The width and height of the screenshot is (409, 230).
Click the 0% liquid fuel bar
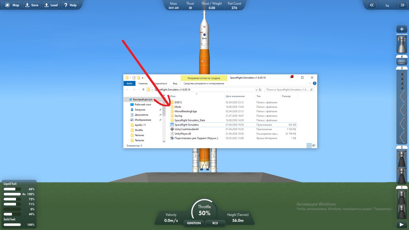click(12, 209)
